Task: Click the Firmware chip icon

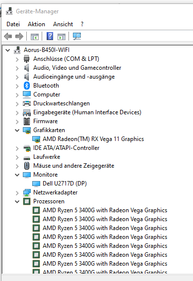Action: click(x=27, y=121)
